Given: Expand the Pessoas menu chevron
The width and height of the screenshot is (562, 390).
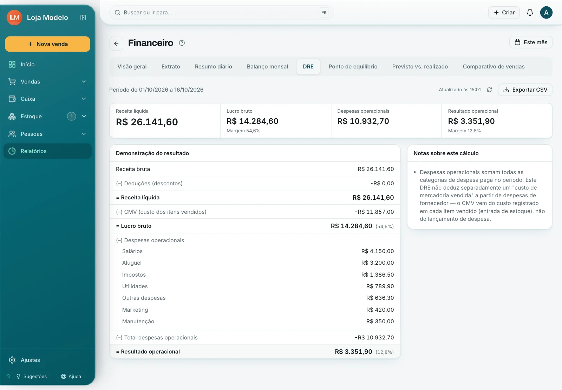Looking at the screenshot, I should point(84,134).
